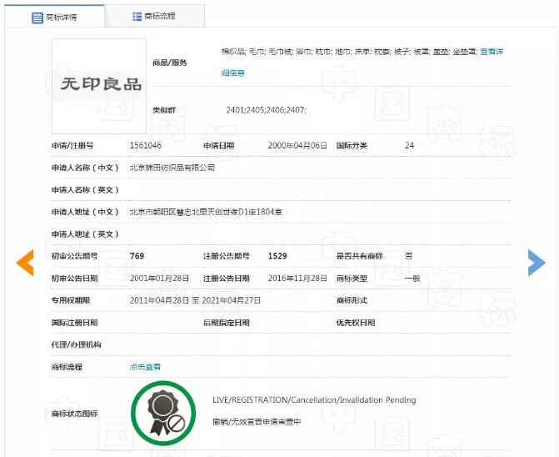
Task: Click the 申请/注册号 label
Action: tap(72, 146)
